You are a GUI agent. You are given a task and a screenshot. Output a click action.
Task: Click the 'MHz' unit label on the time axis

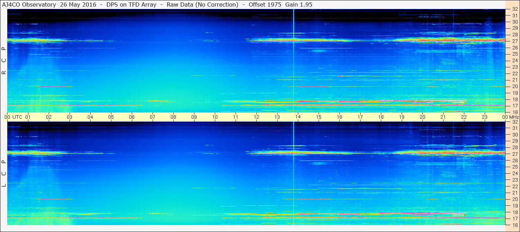[514, 117]
